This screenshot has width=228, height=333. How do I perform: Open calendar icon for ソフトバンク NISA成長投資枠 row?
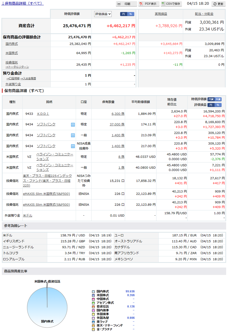(73, 146)
